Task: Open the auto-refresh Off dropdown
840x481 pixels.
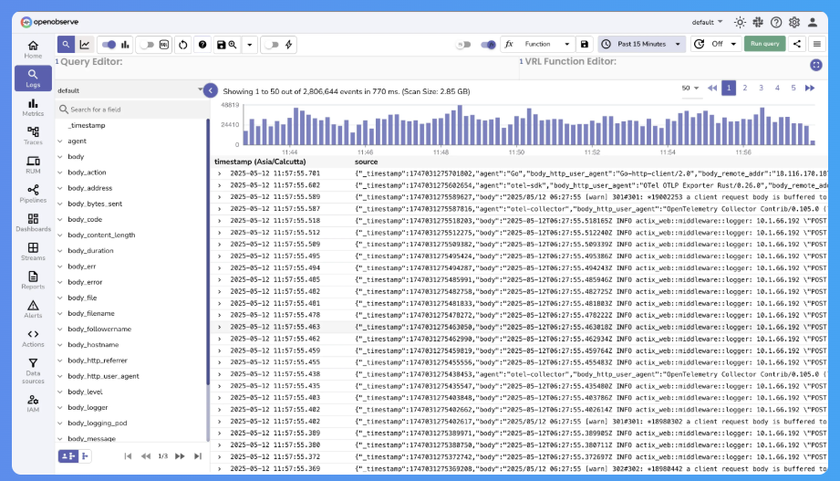Action: 717,44
